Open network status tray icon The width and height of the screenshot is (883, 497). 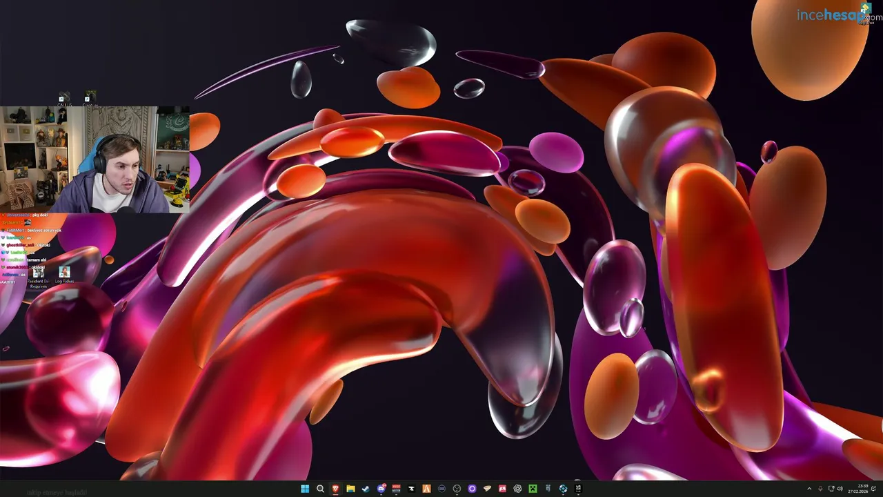pos(831,489)
